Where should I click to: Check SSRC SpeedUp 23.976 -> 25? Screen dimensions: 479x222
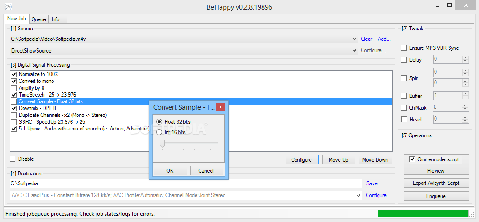pos(14,122)
